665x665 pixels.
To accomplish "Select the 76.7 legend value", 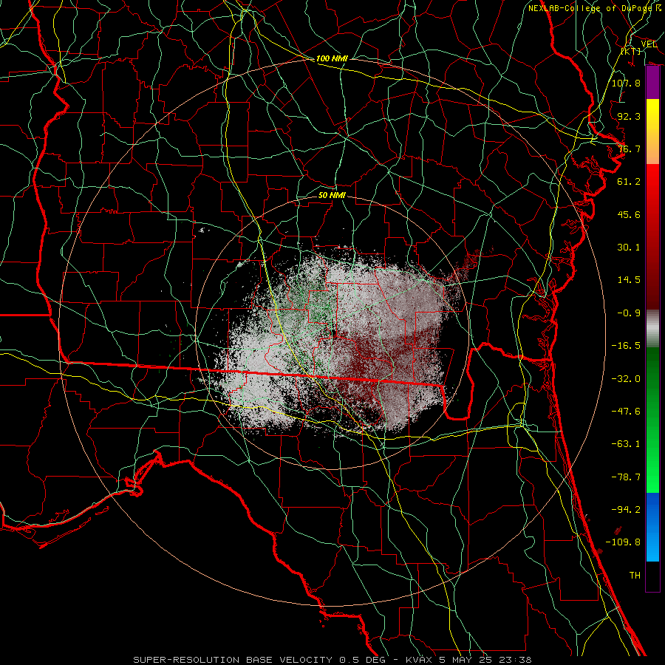I will pyautogui.click(x=629, y=149).
